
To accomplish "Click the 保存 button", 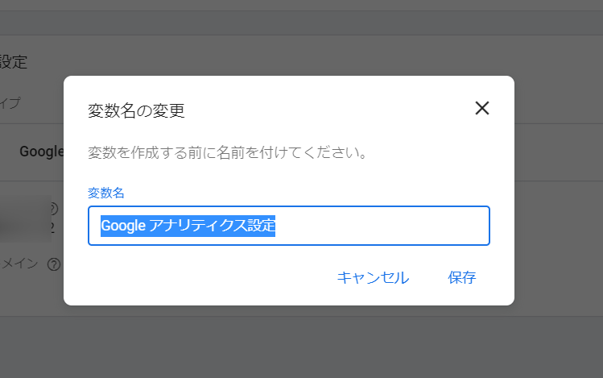I will coord(462,277).
